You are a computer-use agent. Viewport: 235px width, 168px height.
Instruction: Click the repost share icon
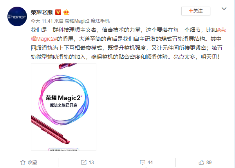tap(84, 162)
